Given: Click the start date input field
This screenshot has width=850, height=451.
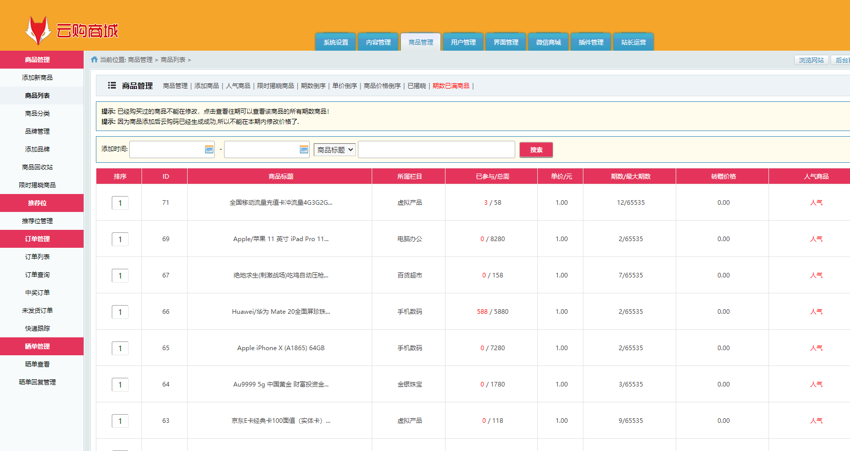Looking at the screenshot, I should [x=172, y=149].
